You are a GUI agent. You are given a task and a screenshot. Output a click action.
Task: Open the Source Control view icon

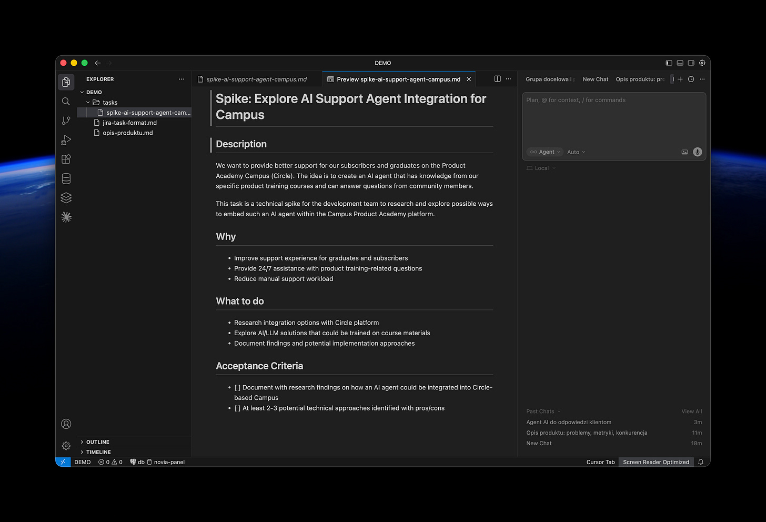[66, 121]
